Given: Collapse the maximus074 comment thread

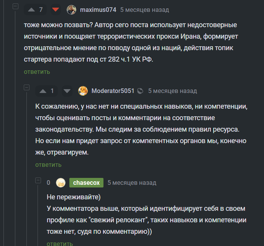Looking at the screenshot, I should (15, 7).
